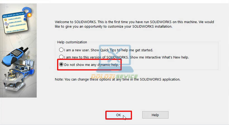Choose the "I am new to this version" radio option
The width and height of the screenshot is (229, 125).
[61, 57]
